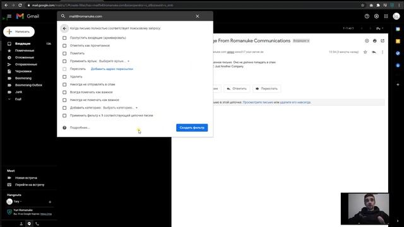The image size is (404, 227).
Task: Reply with the arrow icon beside the star
Action: (374, 52)
